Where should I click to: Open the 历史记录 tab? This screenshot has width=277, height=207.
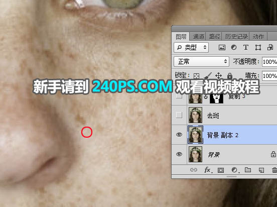click(236, 37)
